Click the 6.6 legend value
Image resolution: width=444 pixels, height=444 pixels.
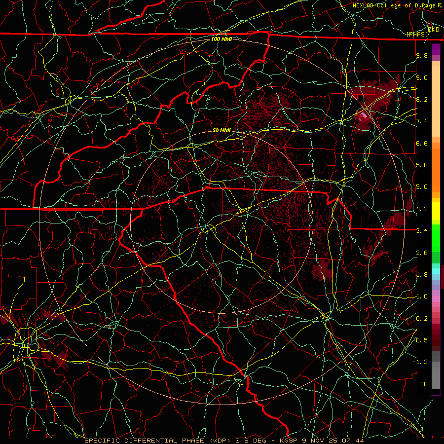[x=422, y=143]
